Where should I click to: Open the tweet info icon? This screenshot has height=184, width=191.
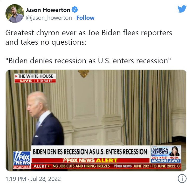(x=182, y=179)
